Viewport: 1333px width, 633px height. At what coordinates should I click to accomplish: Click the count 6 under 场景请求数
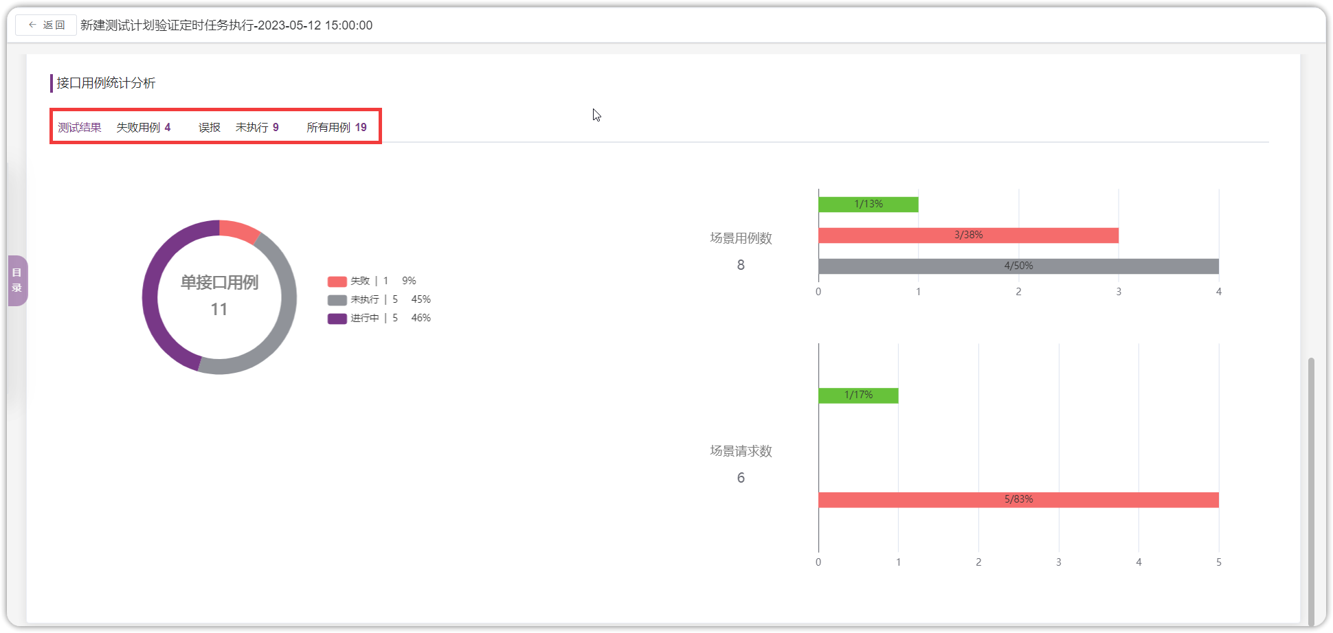(x=741, y=478)
